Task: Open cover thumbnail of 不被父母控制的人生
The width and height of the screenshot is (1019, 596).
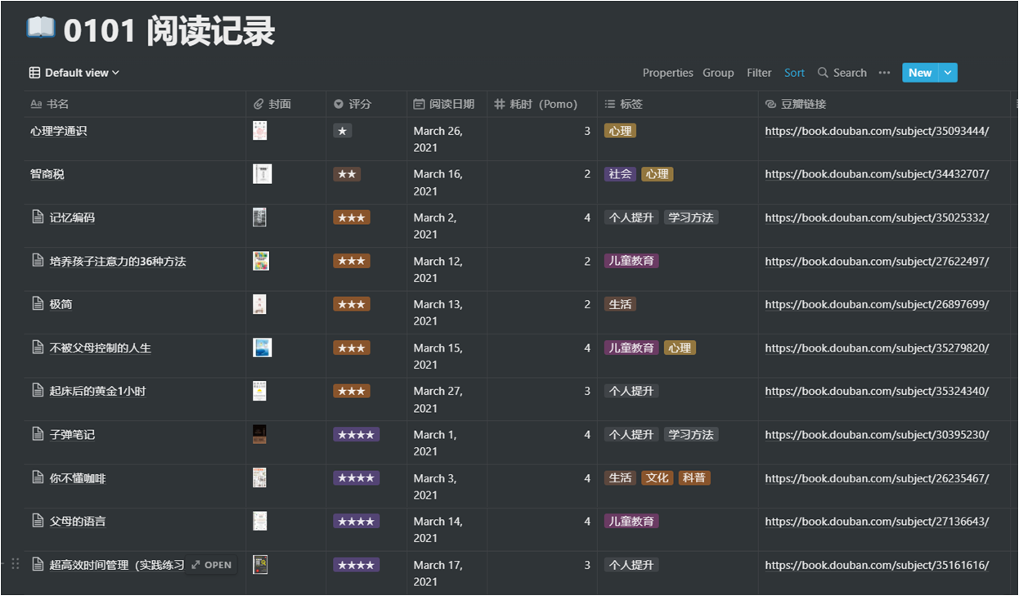Action: tap(262, 347)
